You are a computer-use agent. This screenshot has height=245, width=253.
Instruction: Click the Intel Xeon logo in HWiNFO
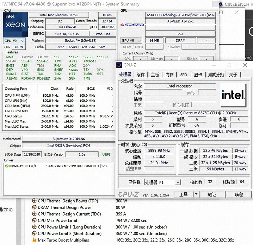pos(15,25)
